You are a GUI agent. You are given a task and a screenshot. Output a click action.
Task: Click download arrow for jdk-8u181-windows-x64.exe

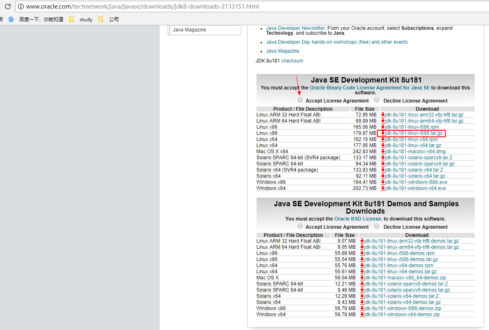pos(383,188)
